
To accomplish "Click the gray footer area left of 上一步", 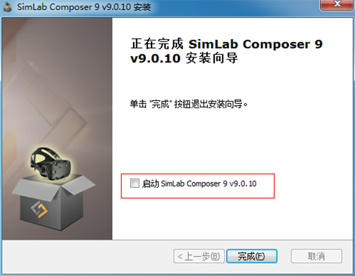I will click(87, 256).
